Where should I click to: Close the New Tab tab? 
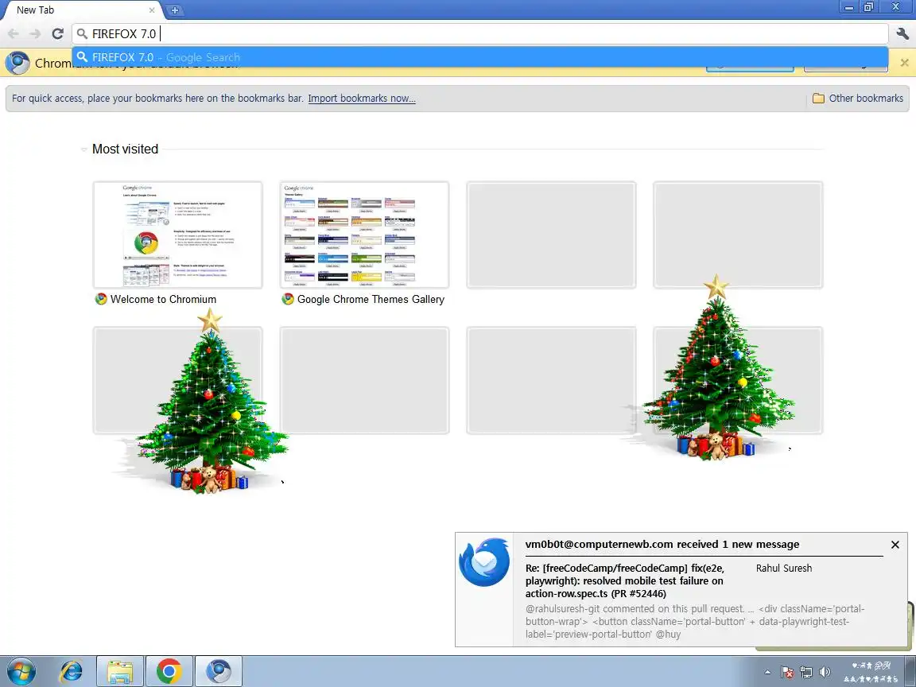pos(152,10)
